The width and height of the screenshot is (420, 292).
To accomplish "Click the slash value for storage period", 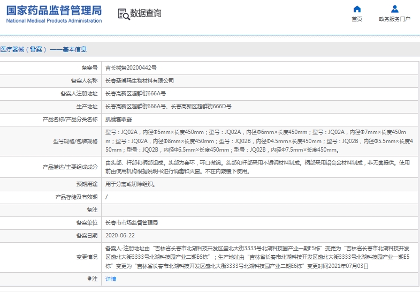I will tap(106, 197).
